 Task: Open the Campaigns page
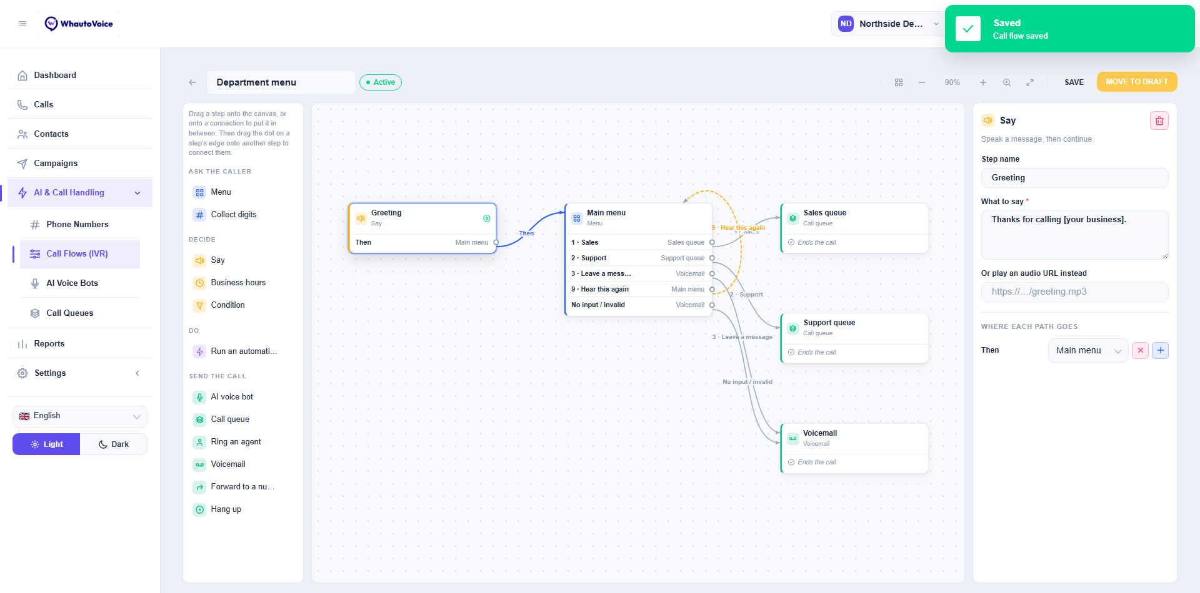tap(80, 164)
